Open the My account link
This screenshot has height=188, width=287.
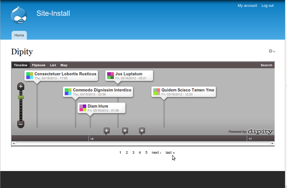(247, 6)
